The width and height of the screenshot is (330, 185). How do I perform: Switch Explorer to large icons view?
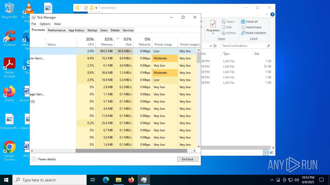point(271,153)
